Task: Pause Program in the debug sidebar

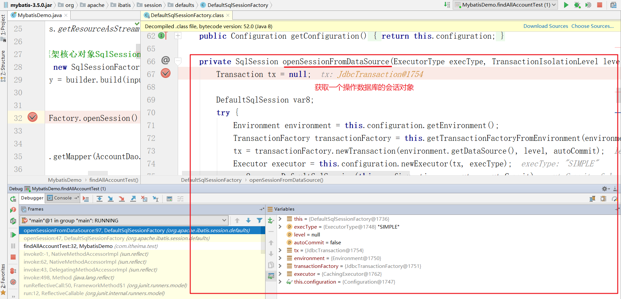Action: pyautogui.click(x=13, y=246)
